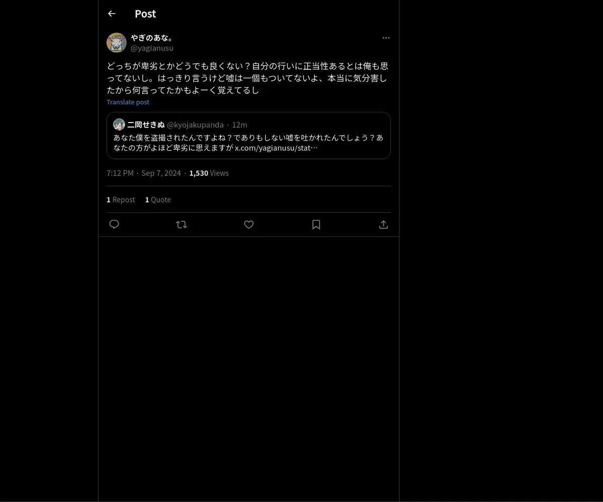Go back using the left arrow
Viewport: 603px width, 502px height.
click(x=112, y=14)
